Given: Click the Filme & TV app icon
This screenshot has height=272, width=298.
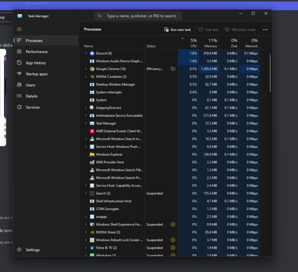Looking at the screenshot, I should (x=92, y=248).
